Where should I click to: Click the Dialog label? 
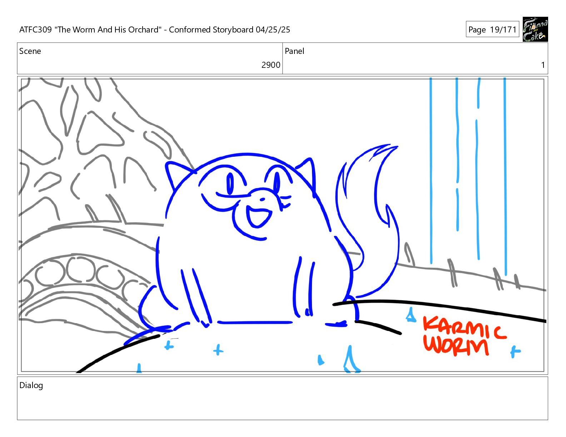click(x=31, y=385)
